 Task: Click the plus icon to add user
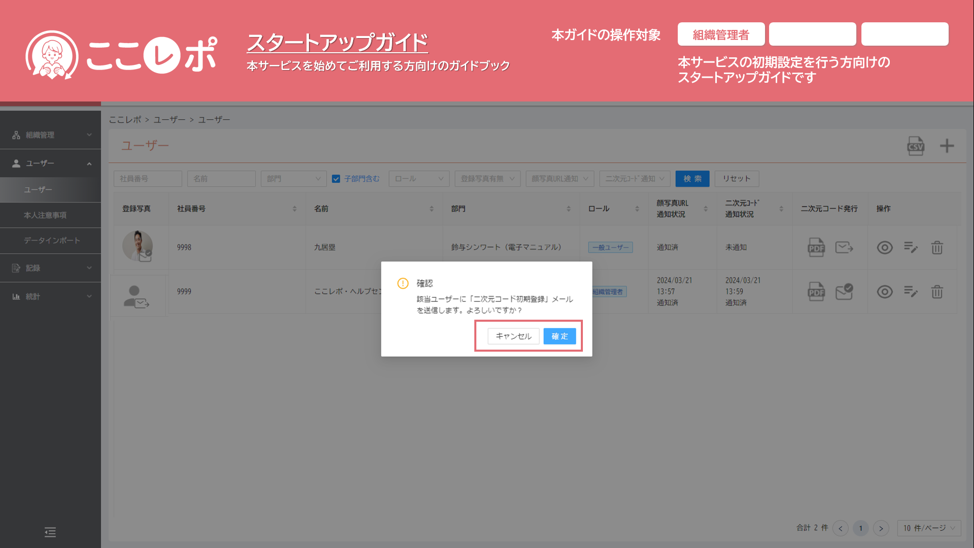[x=947, y=146]
